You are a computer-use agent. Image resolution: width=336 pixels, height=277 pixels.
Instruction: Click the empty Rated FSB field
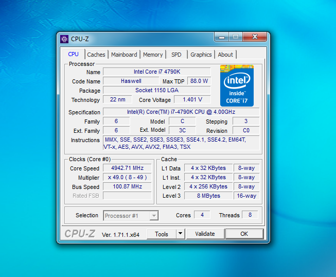(127, 196)
